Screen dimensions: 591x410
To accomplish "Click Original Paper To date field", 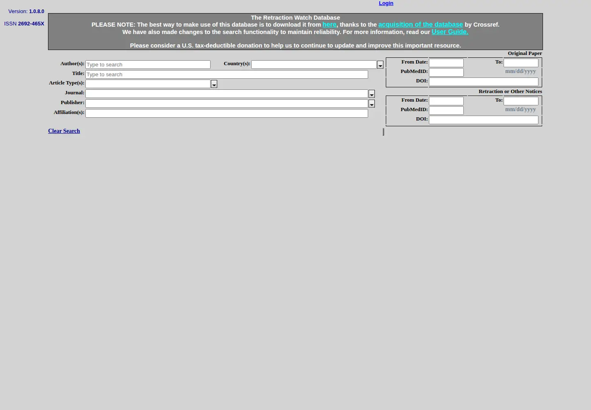I will coord(521,63).
